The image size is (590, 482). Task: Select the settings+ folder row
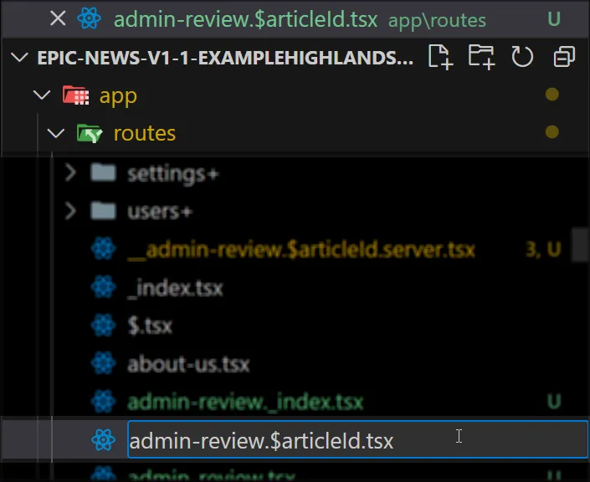(x=295, y=173)
